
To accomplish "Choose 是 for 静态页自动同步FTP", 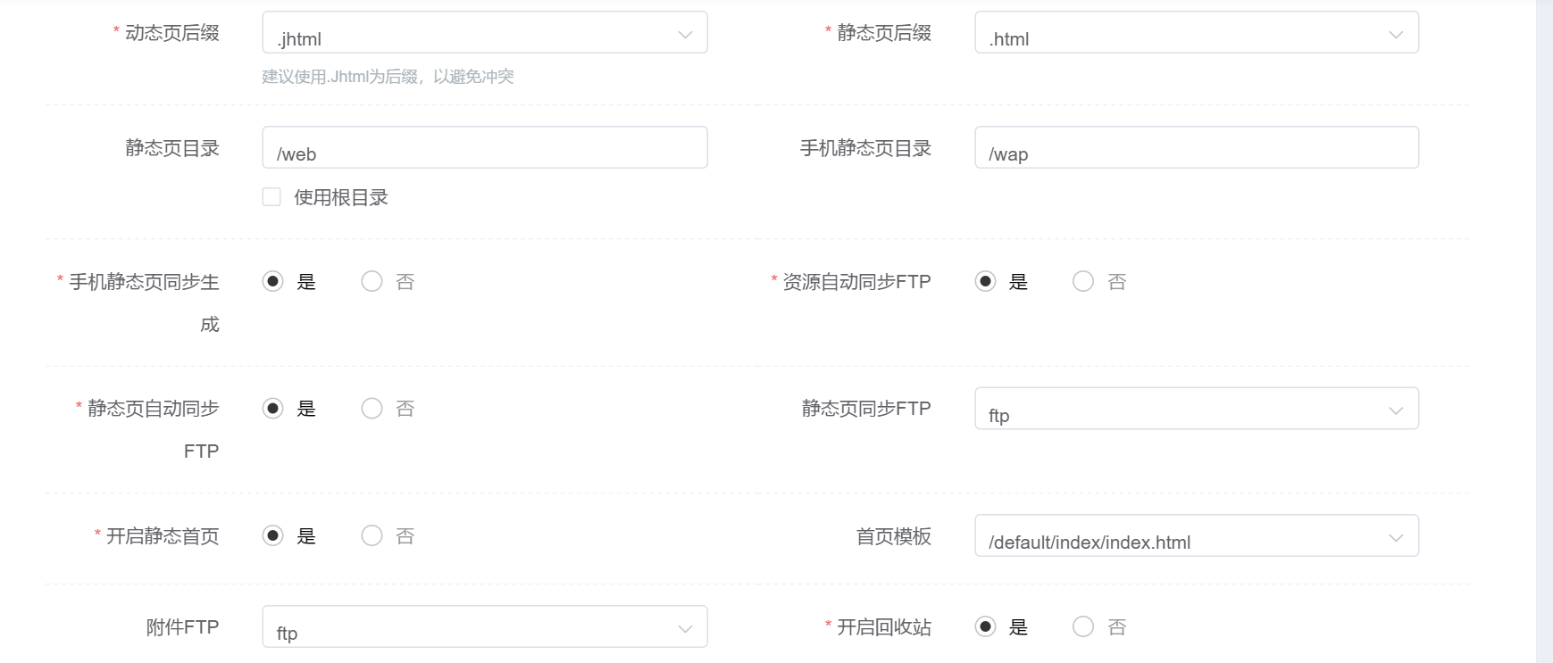I will click(273, 409).
